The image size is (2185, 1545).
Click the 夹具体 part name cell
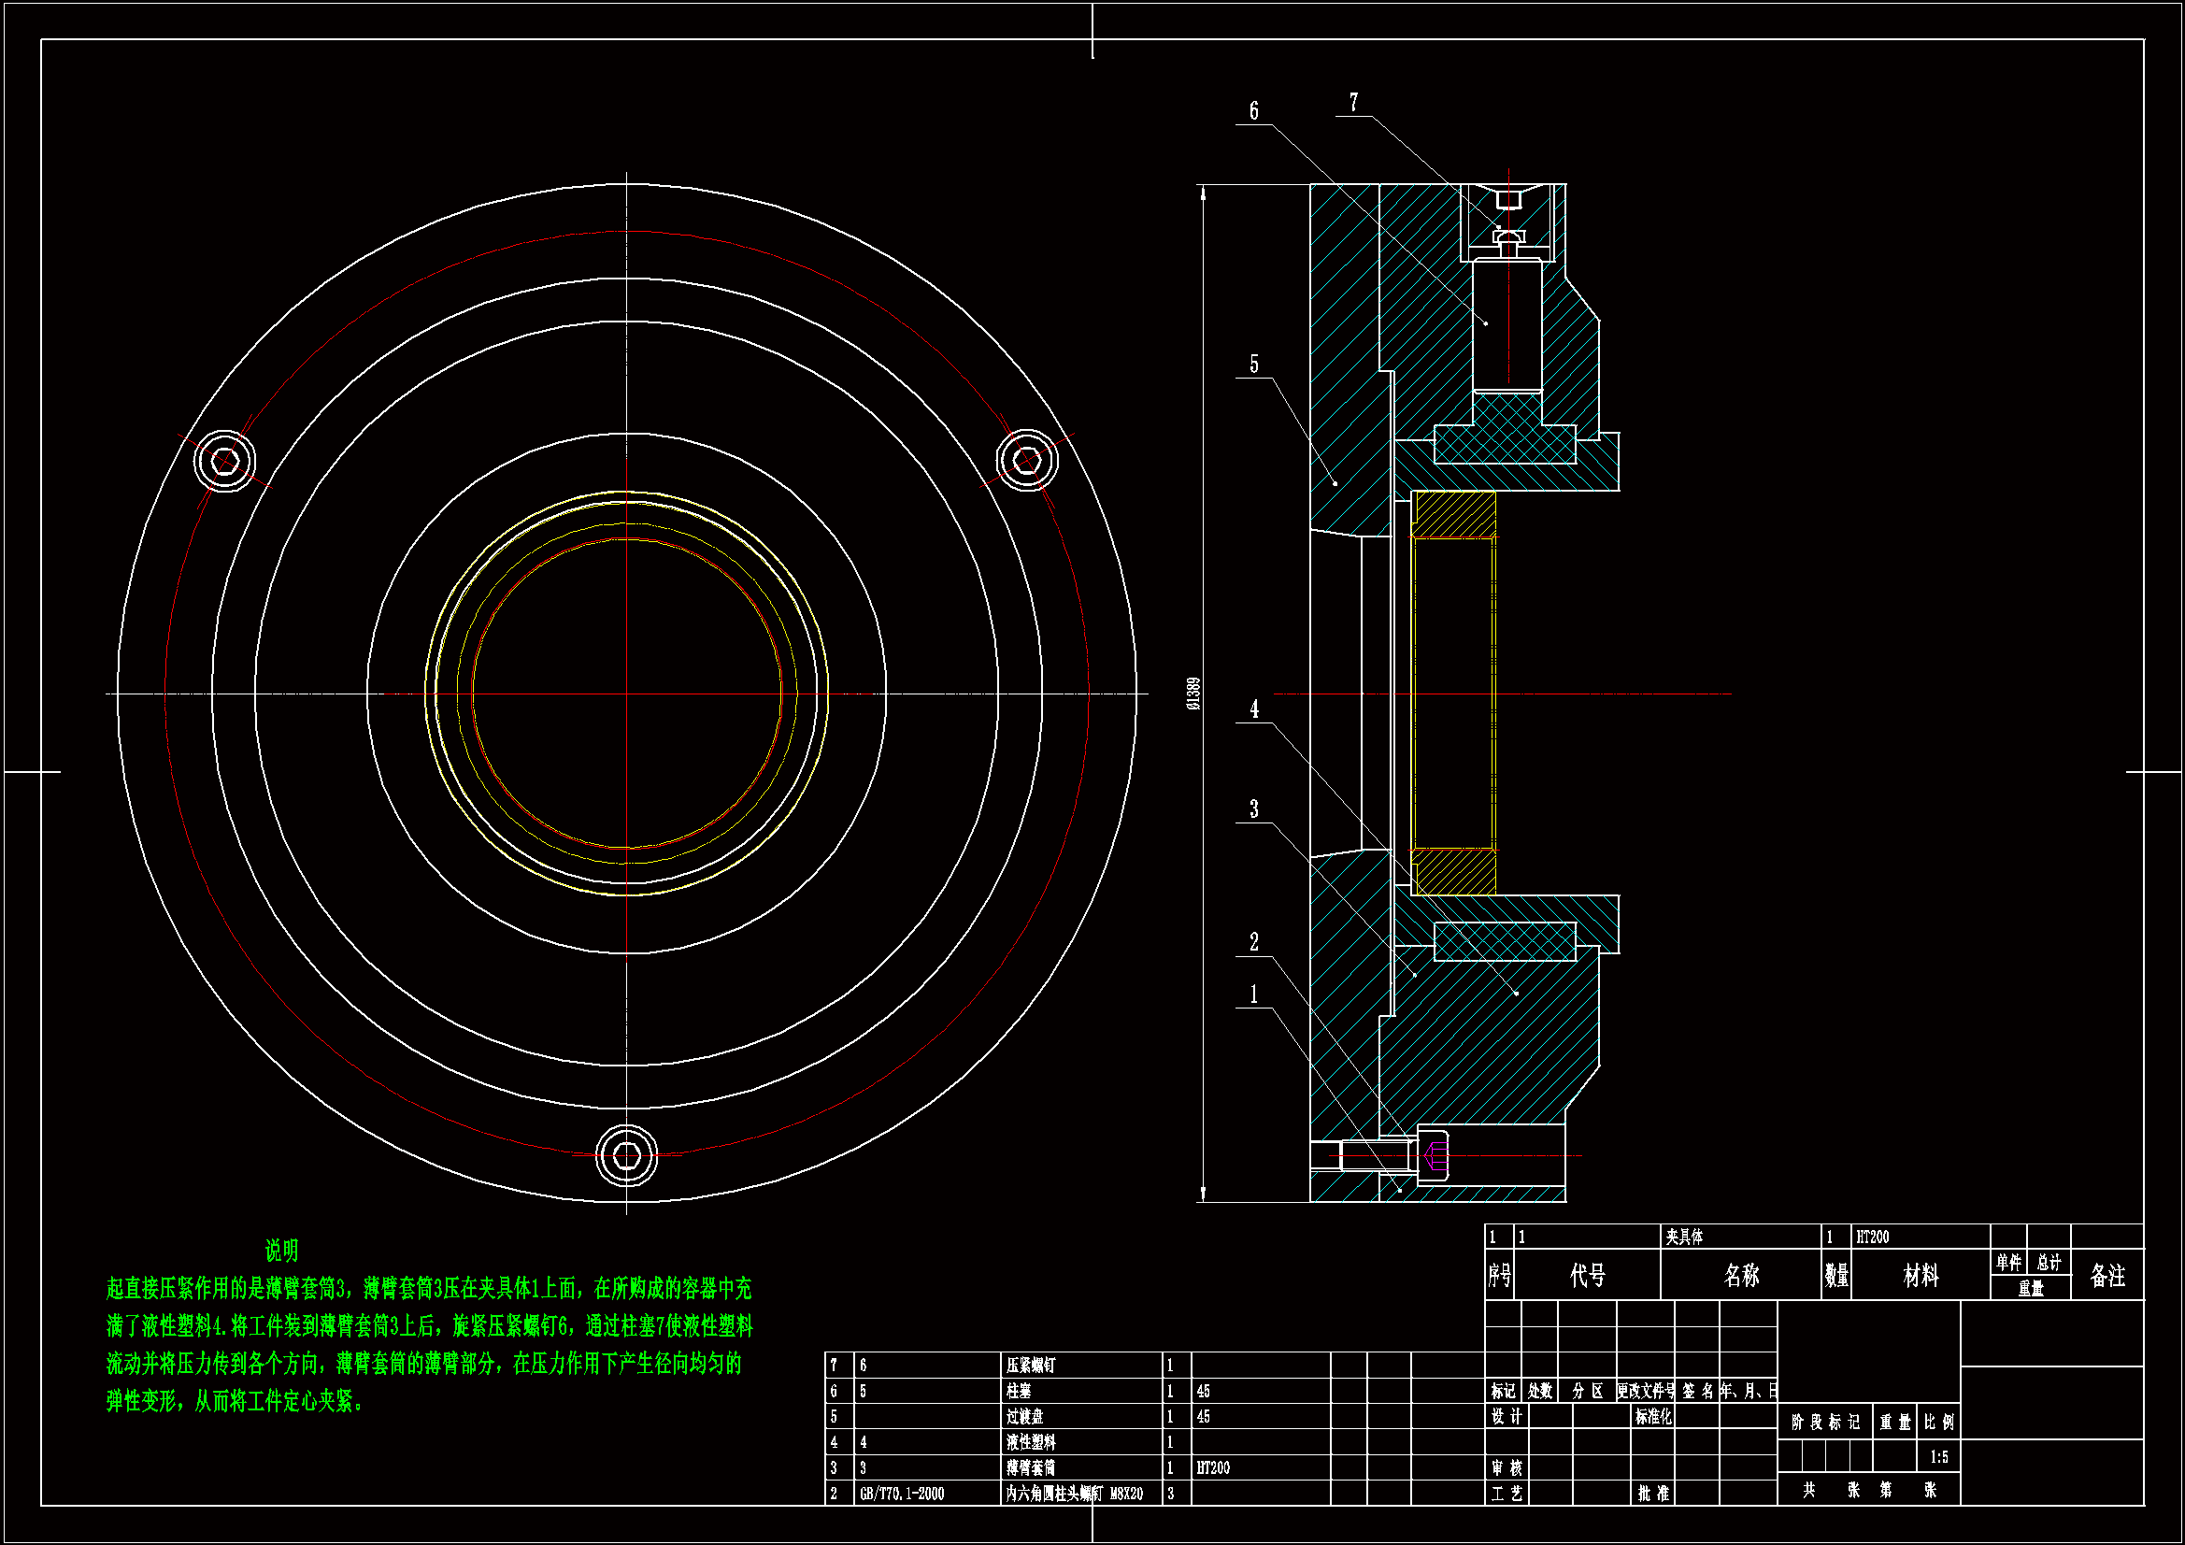pyautogui.click(x=1684, y=1237)
